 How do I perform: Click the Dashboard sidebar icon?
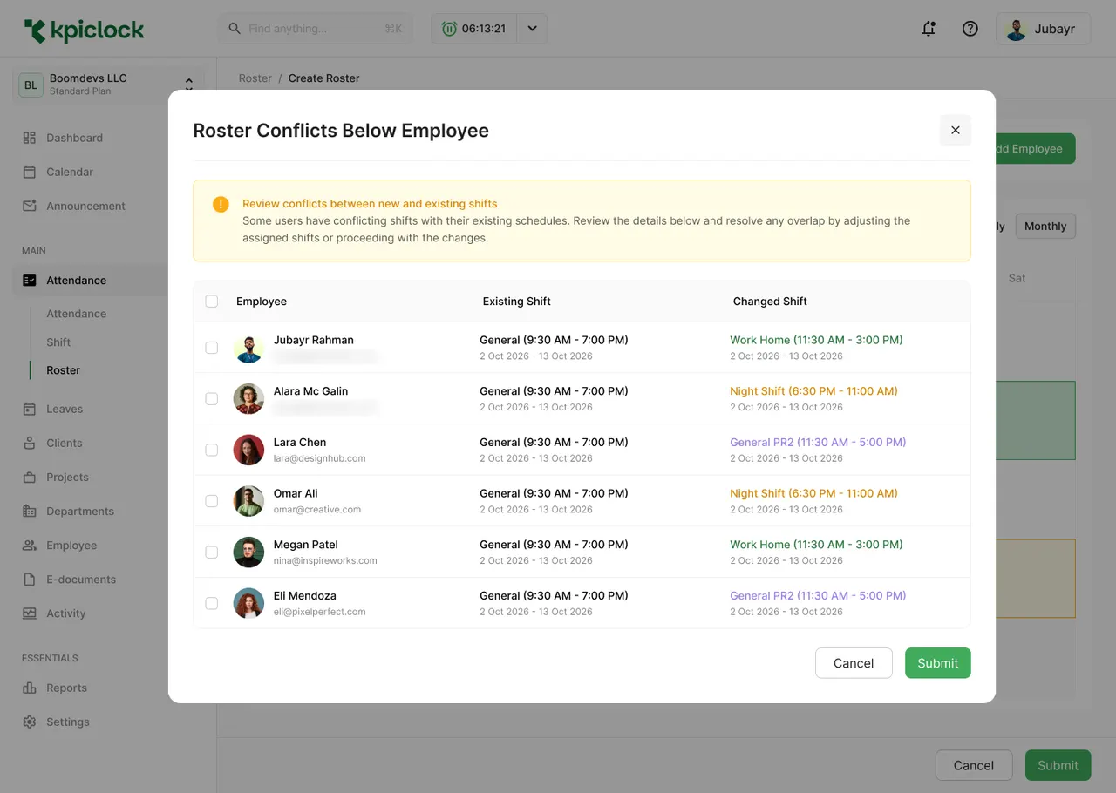[30, 138]
